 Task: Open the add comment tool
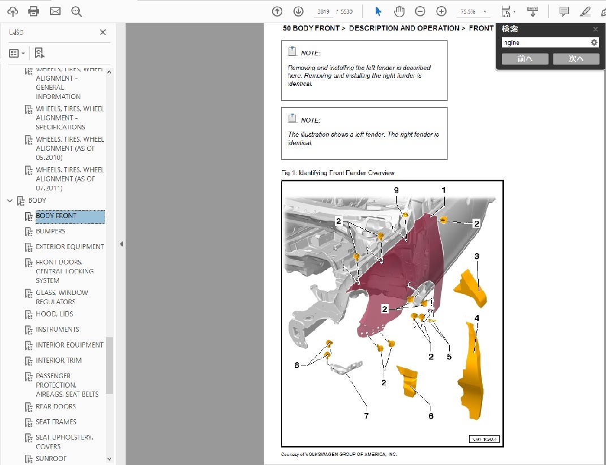tap(564, 11)
